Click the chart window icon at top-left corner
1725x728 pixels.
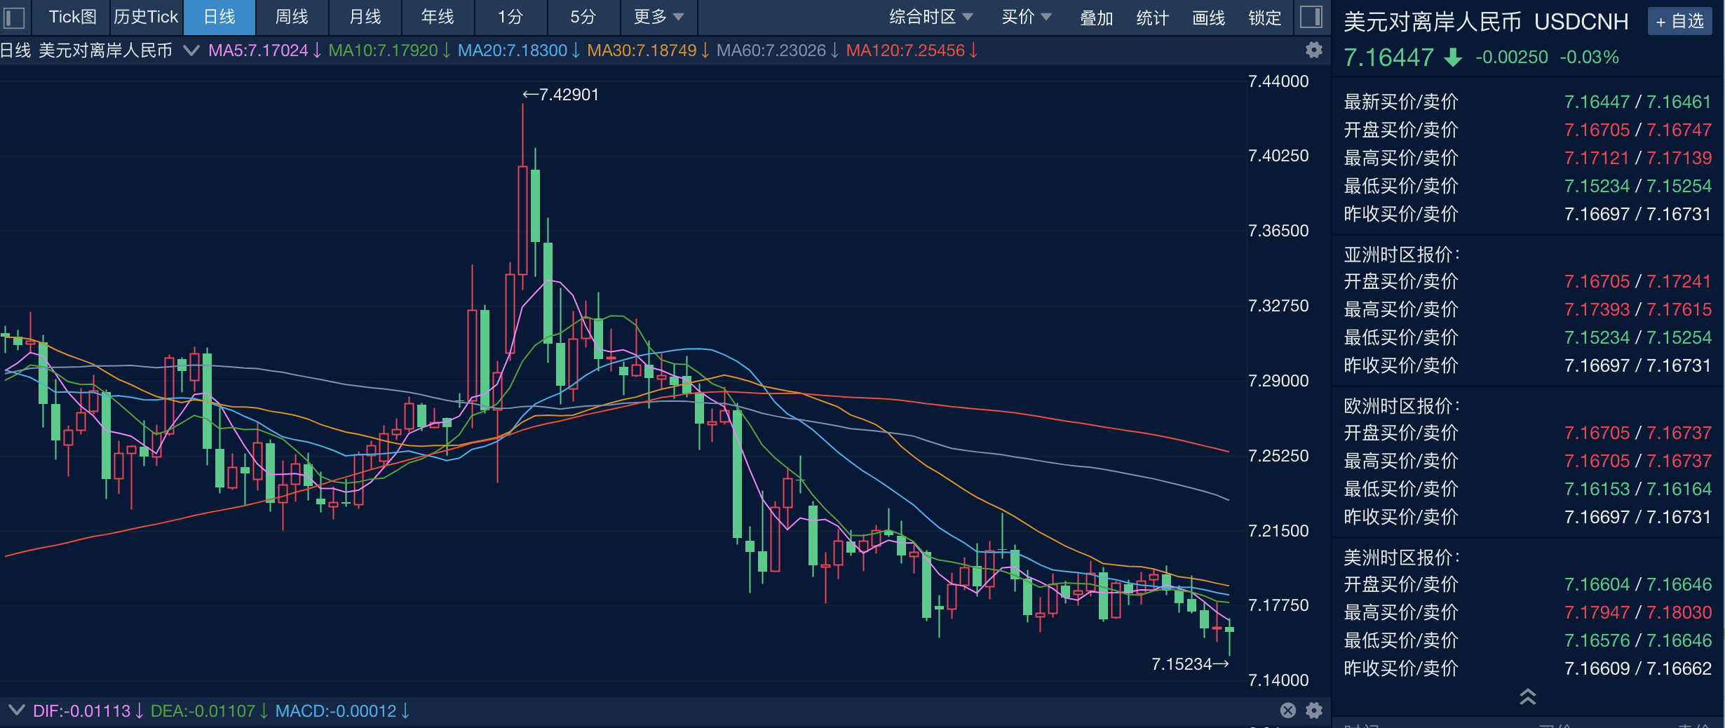click(13, 18)
